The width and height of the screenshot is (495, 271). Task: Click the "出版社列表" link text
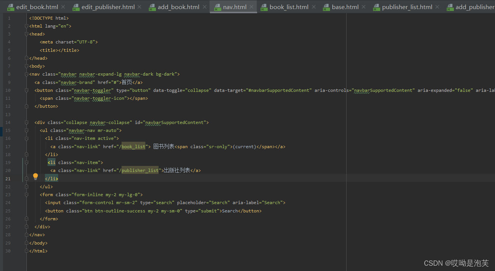pos(177,170)
